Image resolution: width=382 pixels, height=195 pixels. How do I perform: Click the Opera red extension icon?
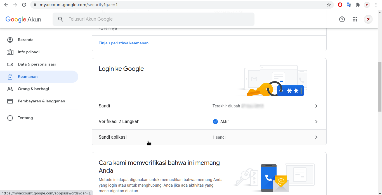(x=340, y=5)
